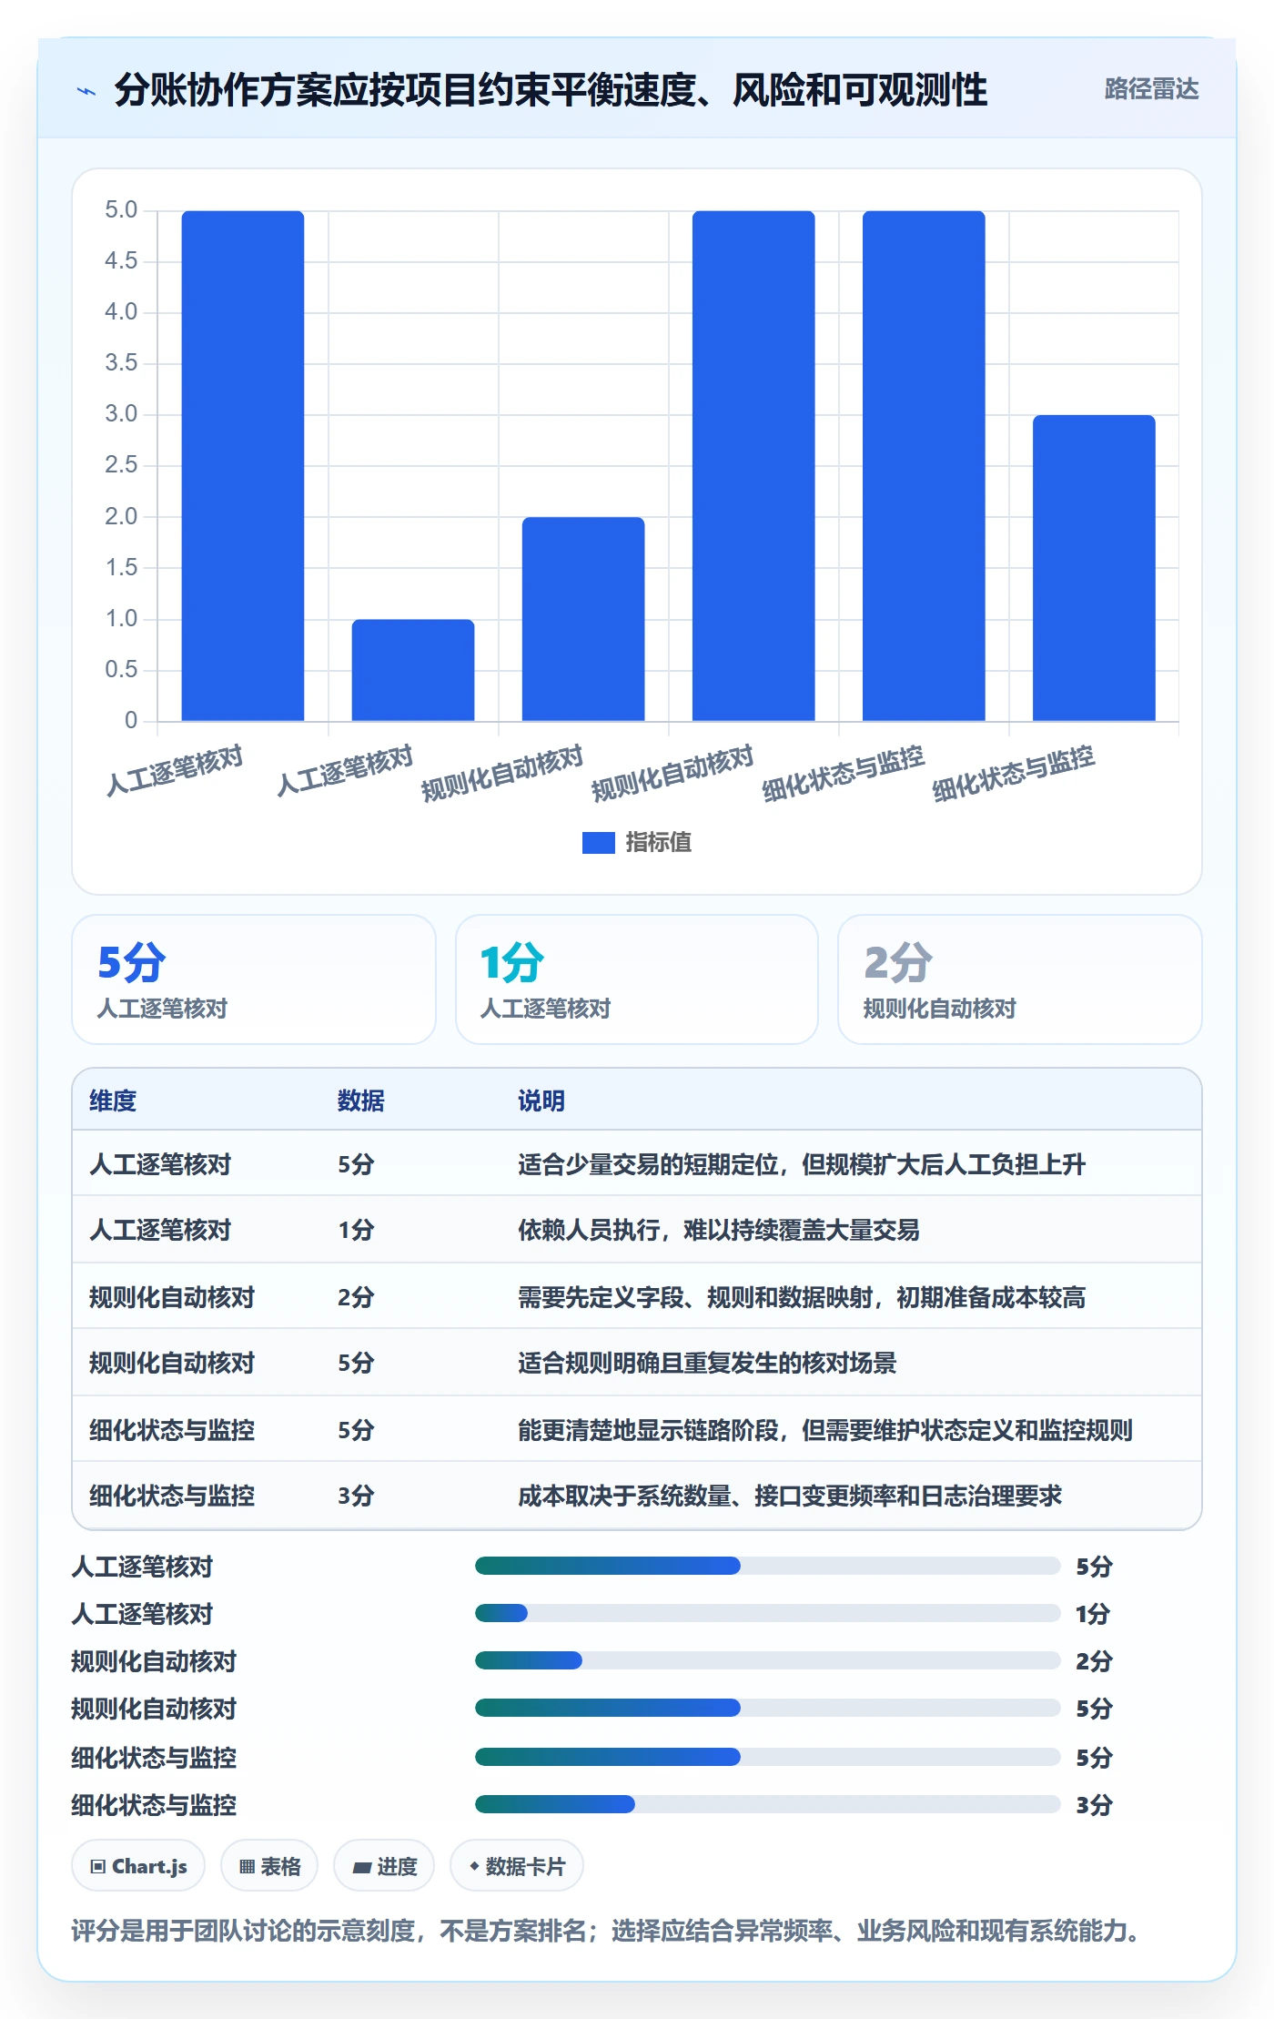This screenshot has width=1274, height=2019.
Task: Click the 1分 cell in the table
Action: click(356, 1230)
